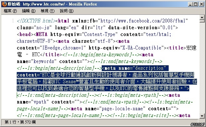Click the "X-UA-Compatible" value text
This screenshot has width=206, height=127.
point(142,48)
